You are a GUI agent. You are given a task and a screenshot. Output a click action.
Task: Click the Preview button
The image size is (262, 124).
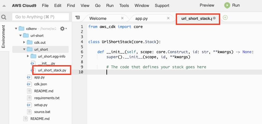click(x=207, y=5)
